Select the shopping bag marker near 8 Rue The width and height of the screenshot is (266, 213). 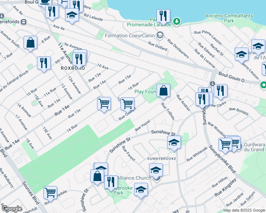tap(31, 43)
